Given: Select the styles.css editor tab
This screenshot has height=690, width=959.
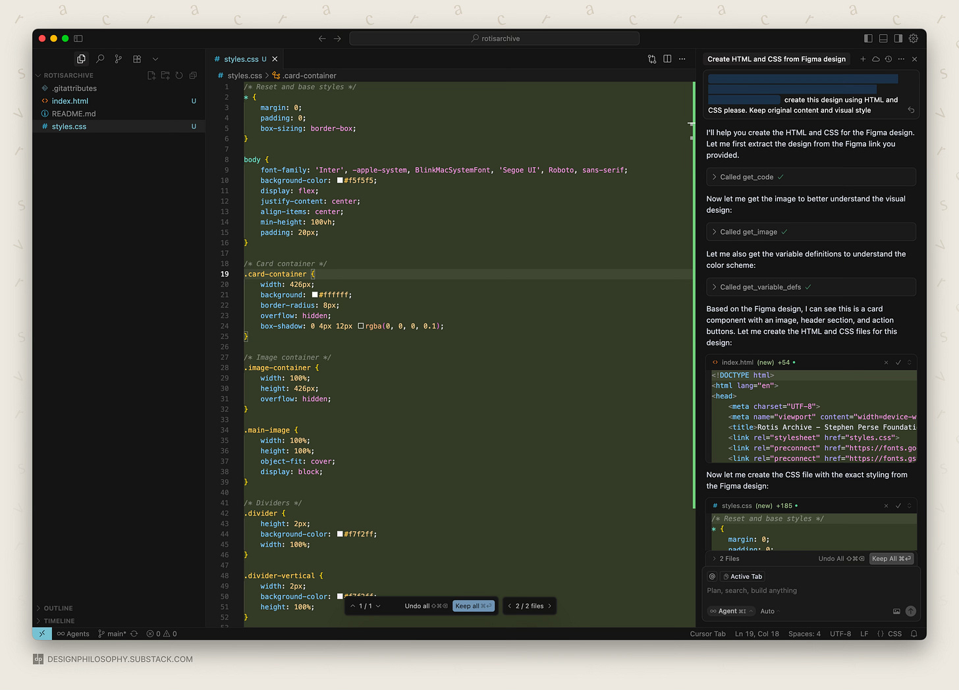Looking at the screenshot, I should (x=241, y=59).
